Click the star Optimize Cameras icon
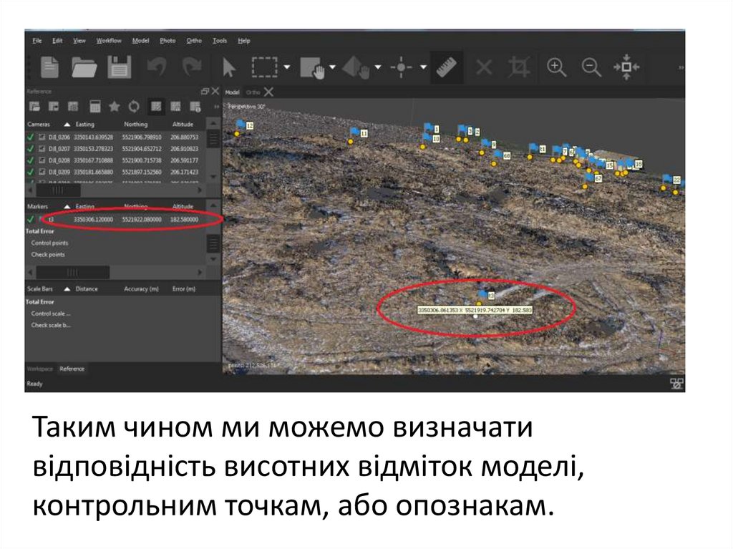The image size is (733, 549). [114, 107]
